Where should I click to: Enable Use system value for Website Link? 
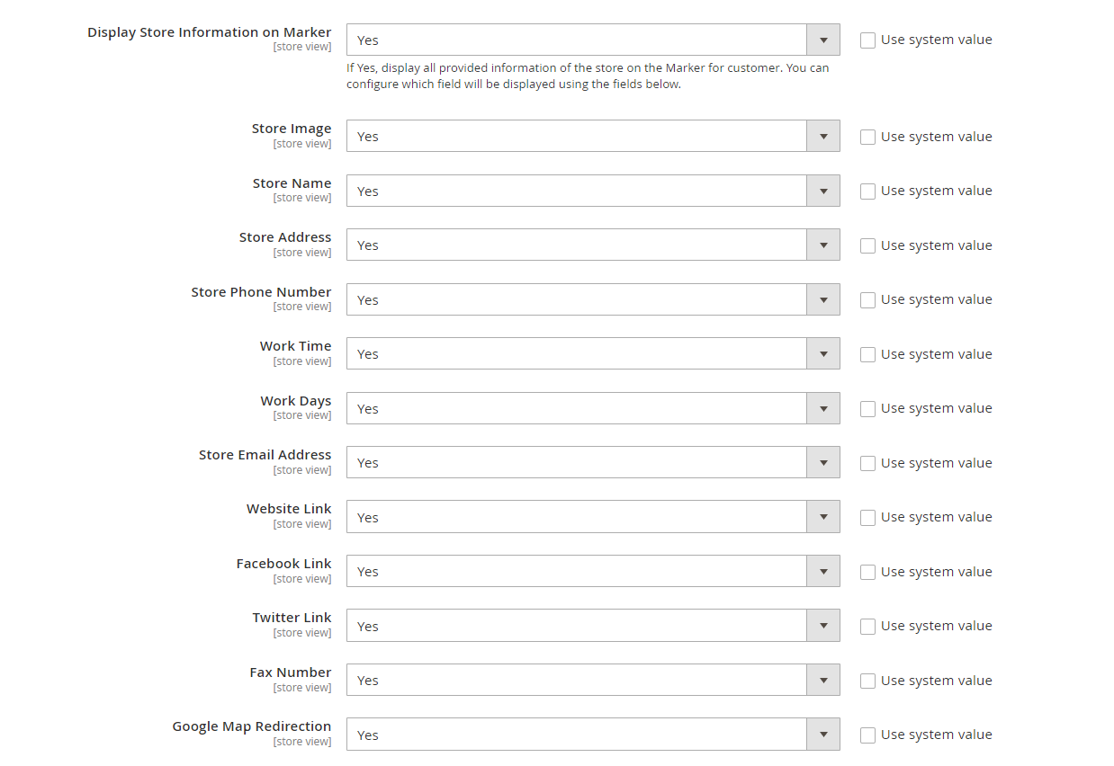pyautogui.click(x=867, y=518)
